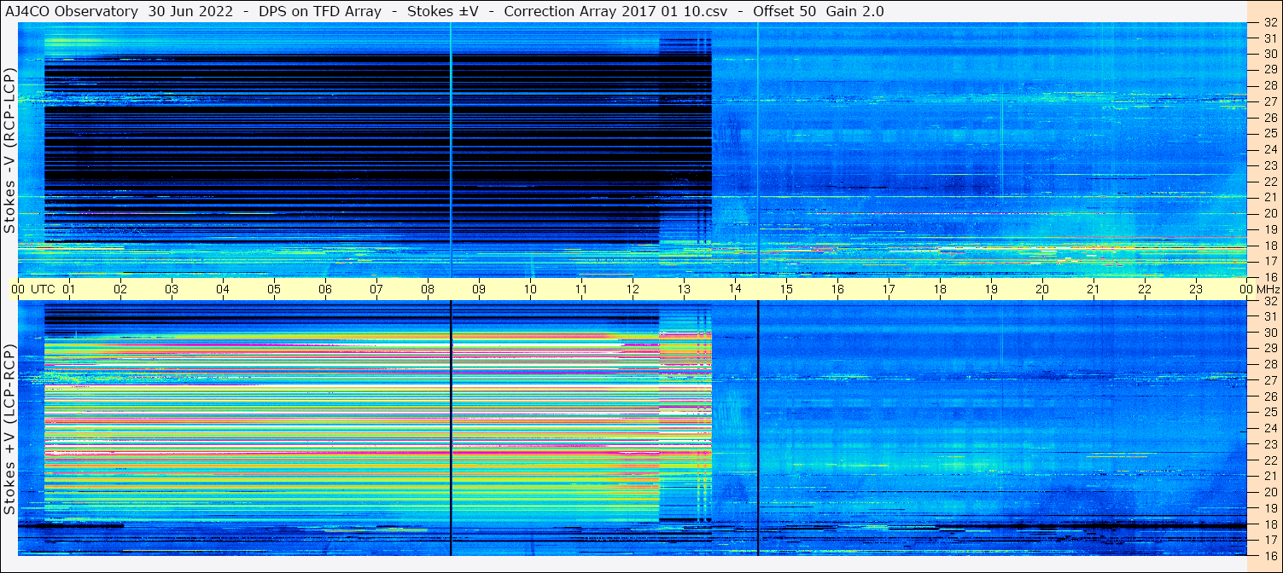Choose the 11 hour tick on the time axis
Image resolution: width=1283 pixels, height=573 pixels.
pos(581,289)
